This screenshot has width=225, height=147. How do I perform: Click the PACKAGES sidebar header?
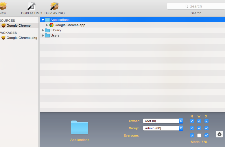point(8,33)
